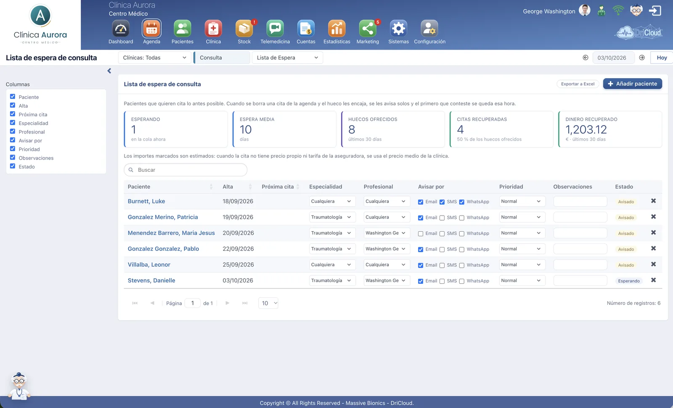This screenshot has width=673, height=408.
Task: Enable Email notice for Menendez Barrero, Maria Jesus
Action: click(x=421, y=234)
